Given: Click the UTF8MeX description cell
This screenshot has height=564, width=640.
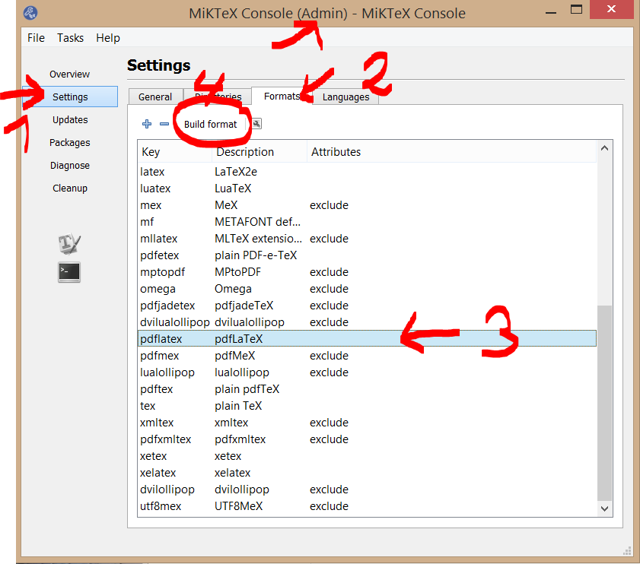Looking at the screenshot, I should [x=239, y=506].
